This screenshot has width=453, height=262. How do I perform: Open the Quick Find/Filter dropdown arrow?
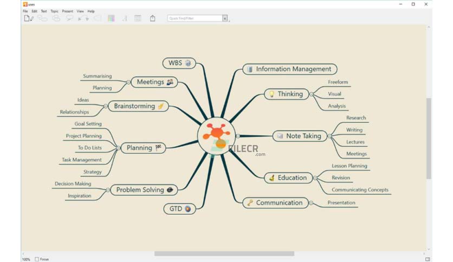click(x=225, y=18)
